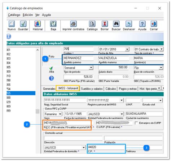Open the Ver menu
Viewport: 171px width, 161px height.
38,15
